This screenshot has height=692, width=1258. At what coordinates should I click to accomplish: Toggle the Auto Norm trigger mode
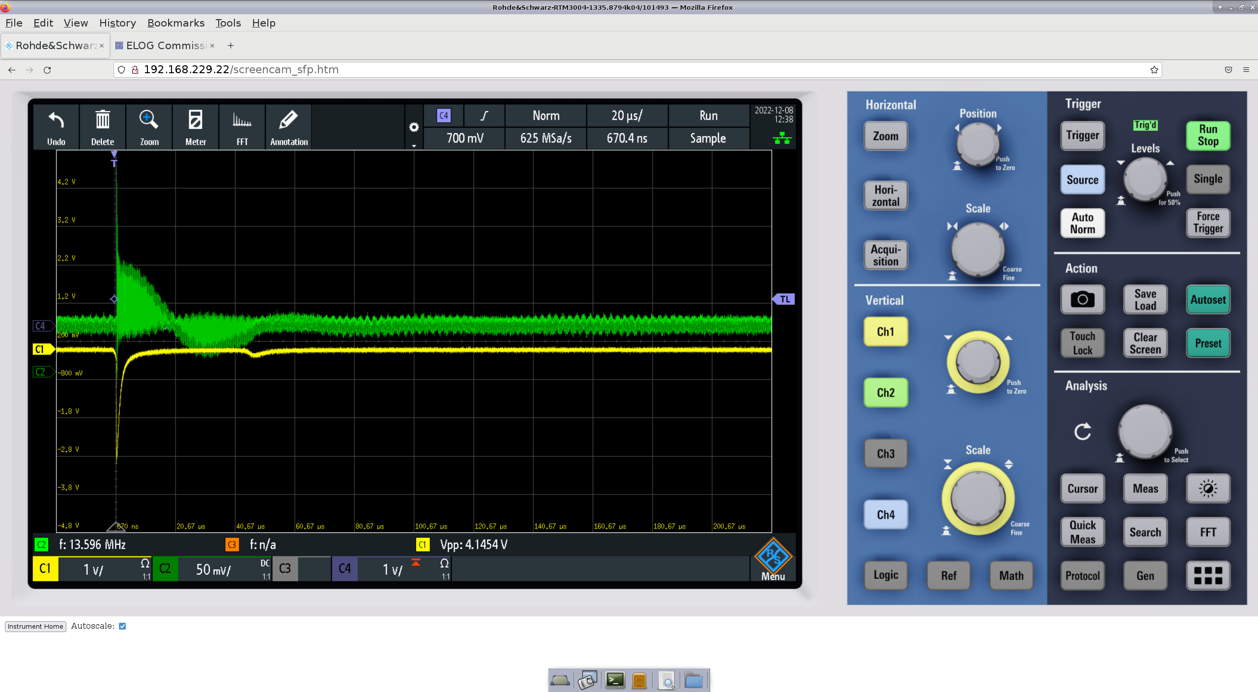(x=1082, y=223)
